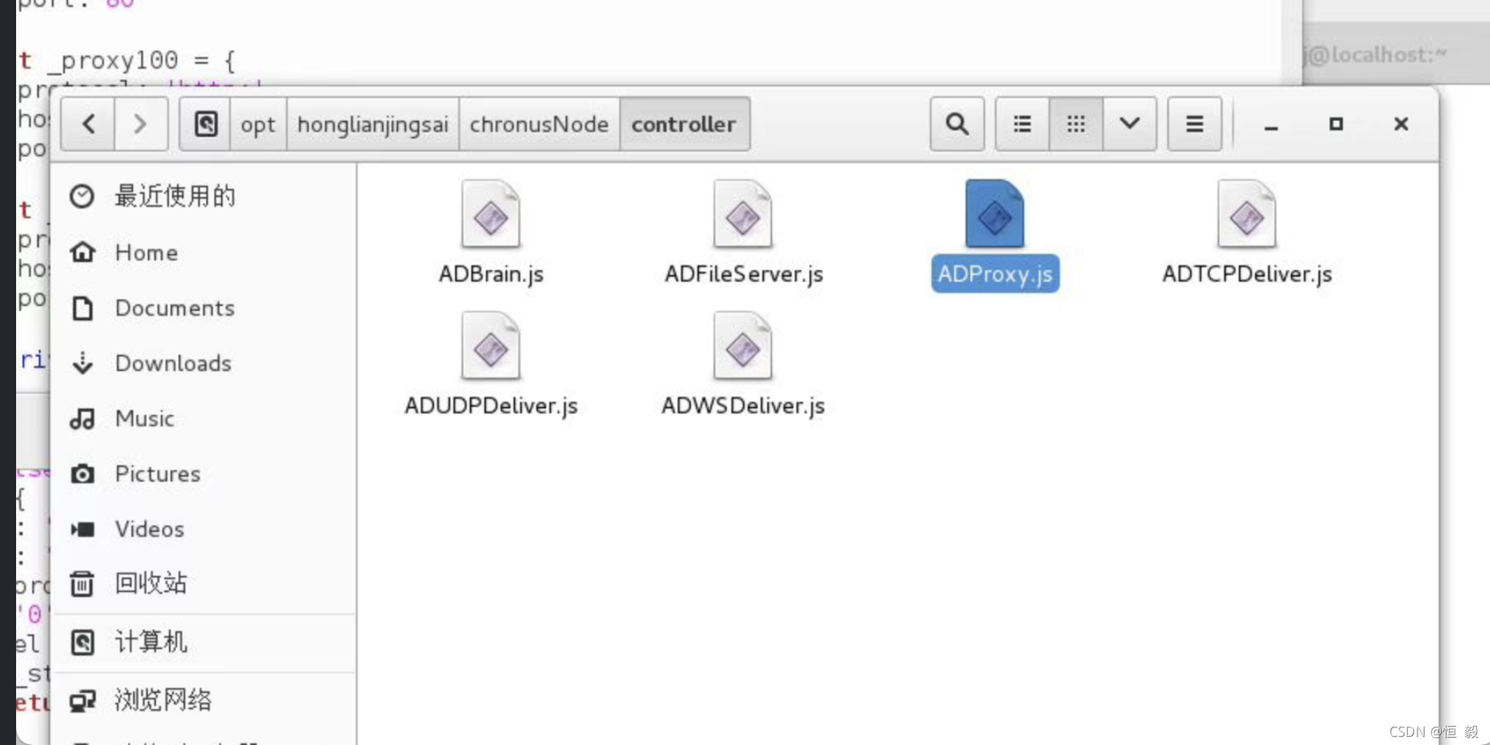Open 计算机 (Computer) in sidebar
The image size is (1490, 745).
point(203,643)
